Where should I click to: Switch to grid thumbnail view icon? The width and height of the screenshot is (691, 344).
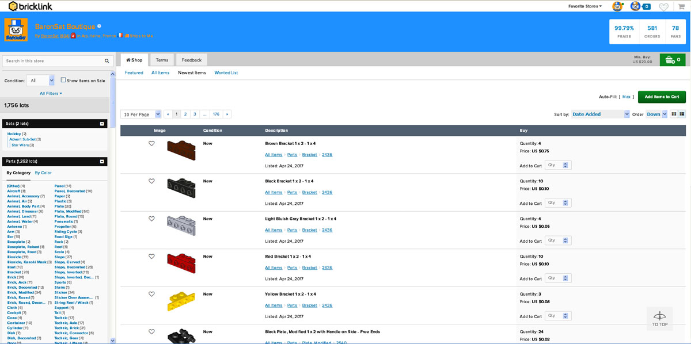click(674, 114)
